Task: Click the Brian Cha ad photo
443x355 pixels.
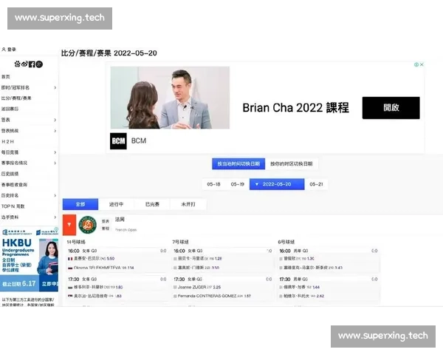Action: [x=170, y=98]
